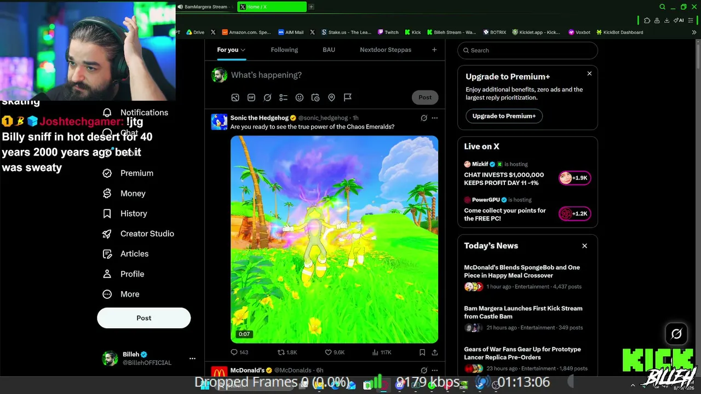Viewport: 701px width, 394px height.
Task: Click the composer Post button
Action: (425, 97)
